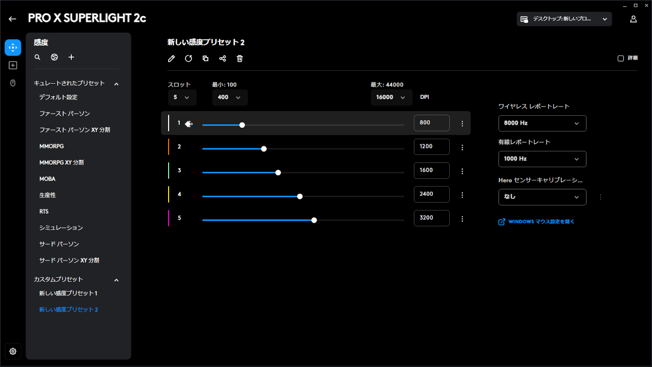Open the スロット dropdown showing 5

[x=182, y=97]
